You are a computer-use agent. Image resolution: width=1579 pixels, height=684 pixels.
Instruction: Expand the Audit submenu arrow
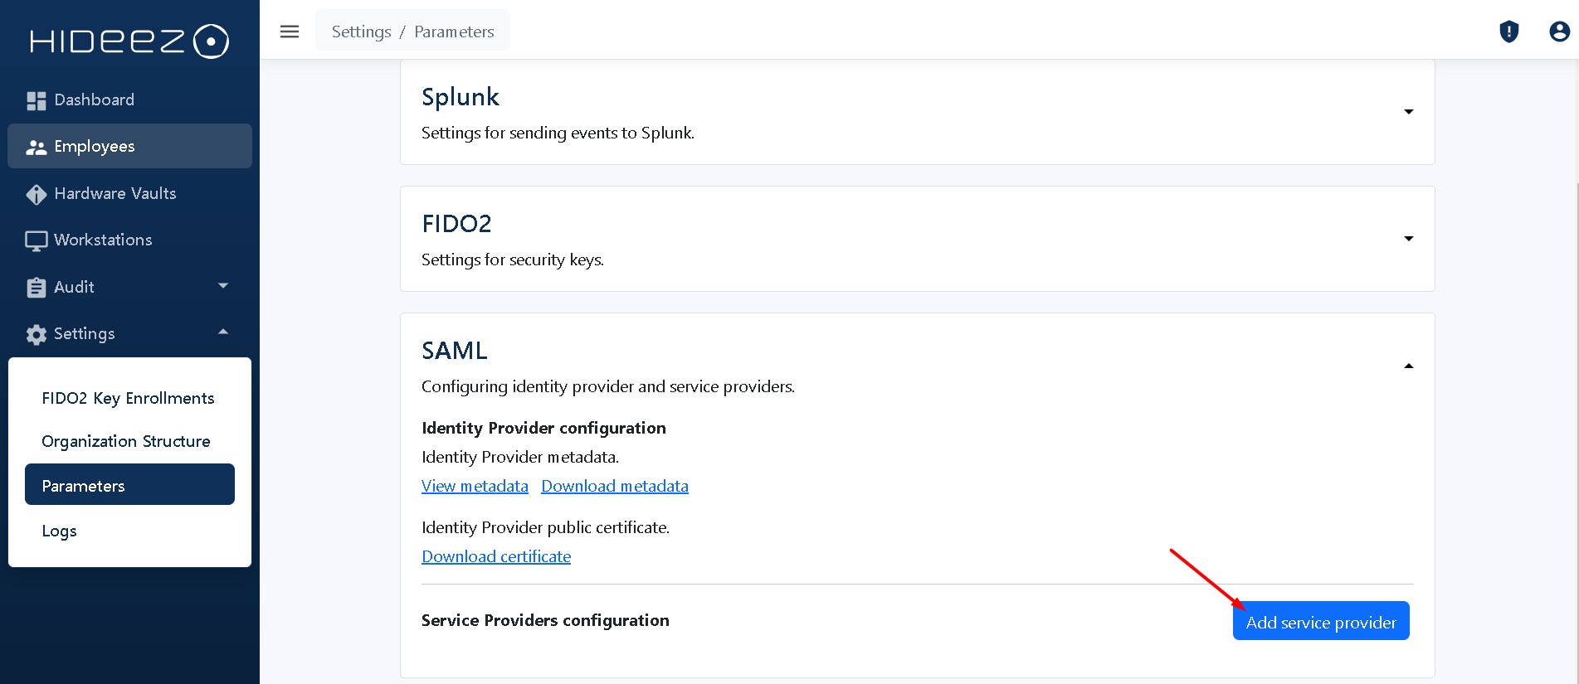tap(222, 285)
